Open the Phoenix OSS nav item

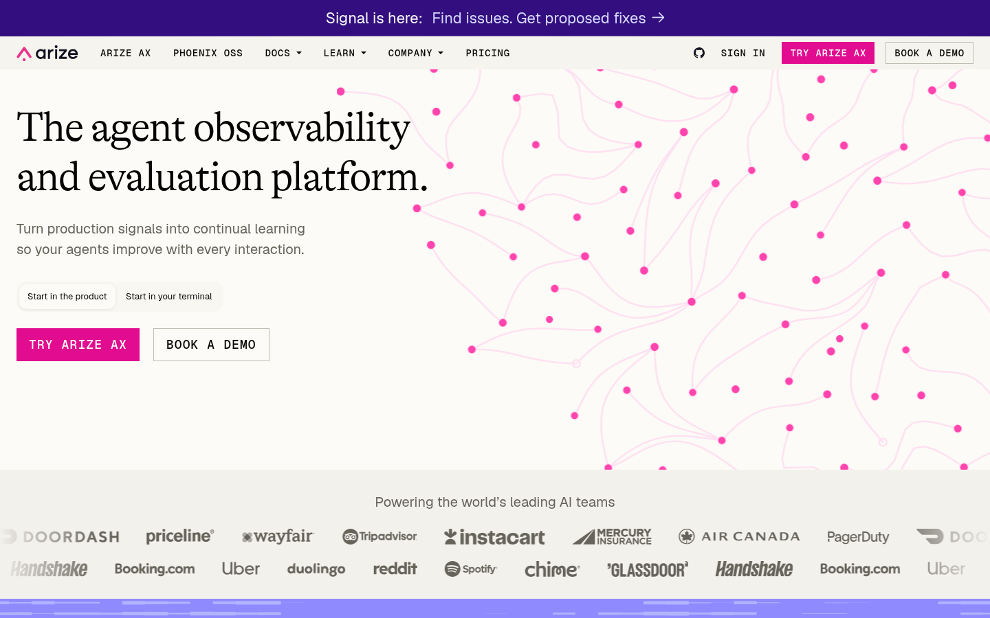pos(208,53)
